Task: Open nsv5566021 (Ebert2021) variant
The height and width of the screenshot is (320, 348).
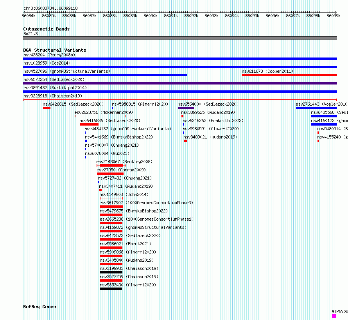Action: tap(126, 244)
